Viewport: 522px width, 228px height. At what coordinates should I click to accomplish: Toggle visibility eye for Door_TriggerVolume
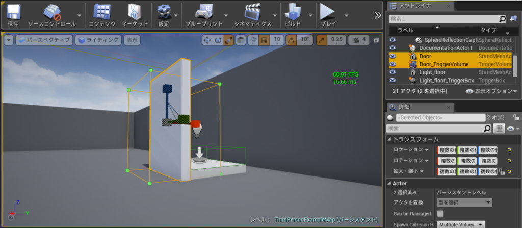click(393, 64)
